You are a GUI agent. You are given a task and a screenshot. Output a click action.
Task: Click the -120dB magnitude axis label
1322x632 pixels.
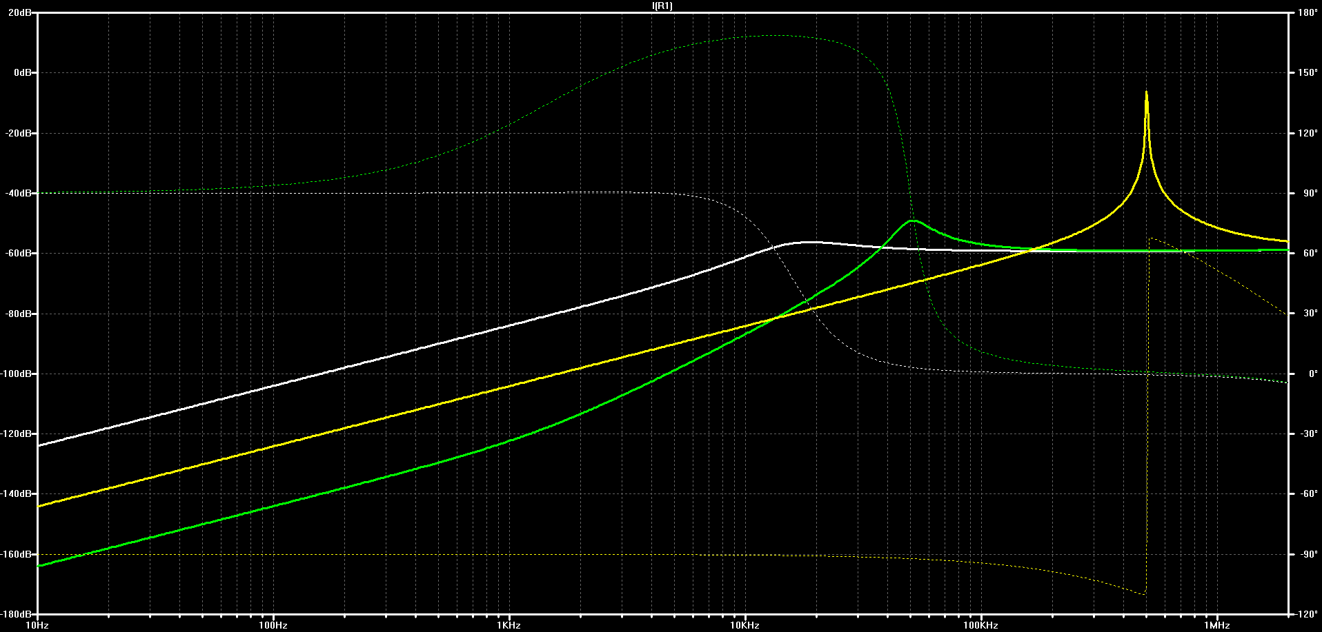click(17, 434)
